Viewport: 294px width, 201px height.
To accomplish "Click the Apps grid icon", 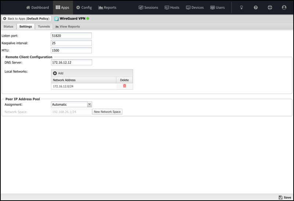I will 58,7.
